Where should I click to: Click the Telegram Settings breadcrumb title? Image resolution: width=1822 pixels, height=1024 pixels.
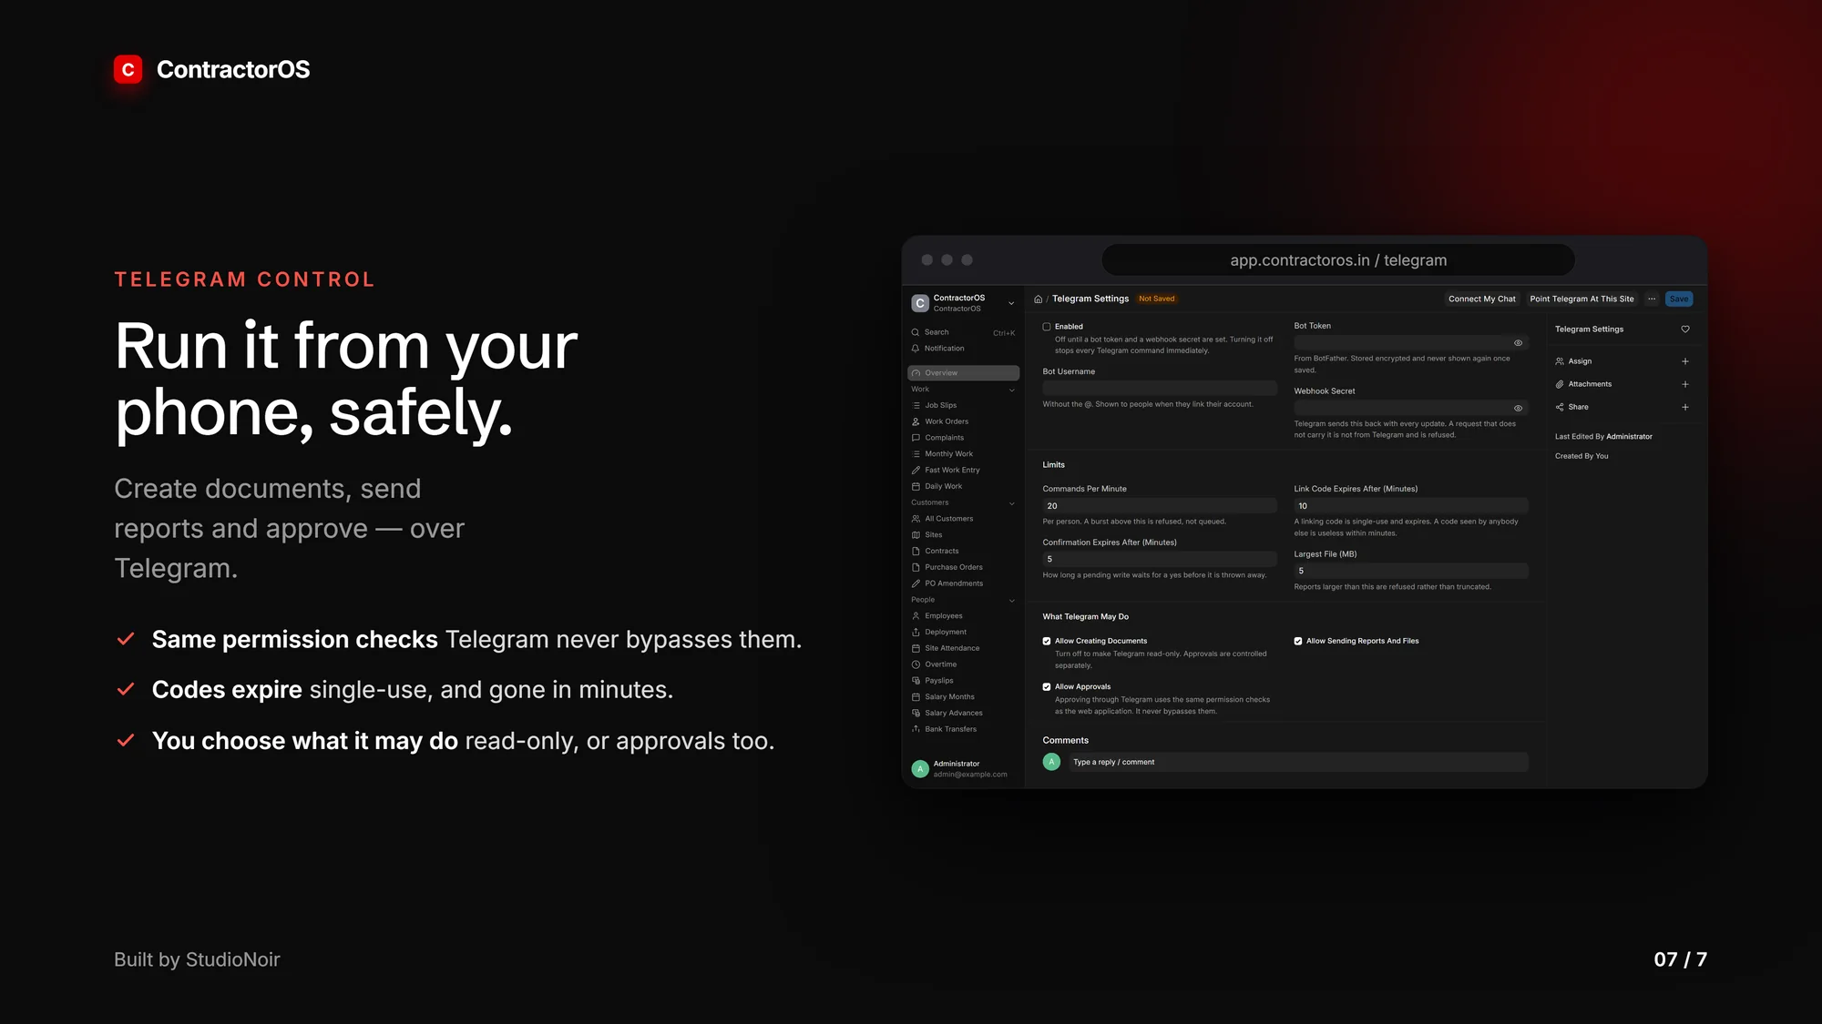tap(1090, 299)
